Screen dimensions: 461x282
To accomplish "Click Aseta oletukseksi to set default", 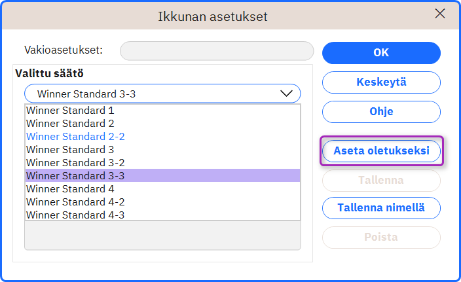I will 381,151.
